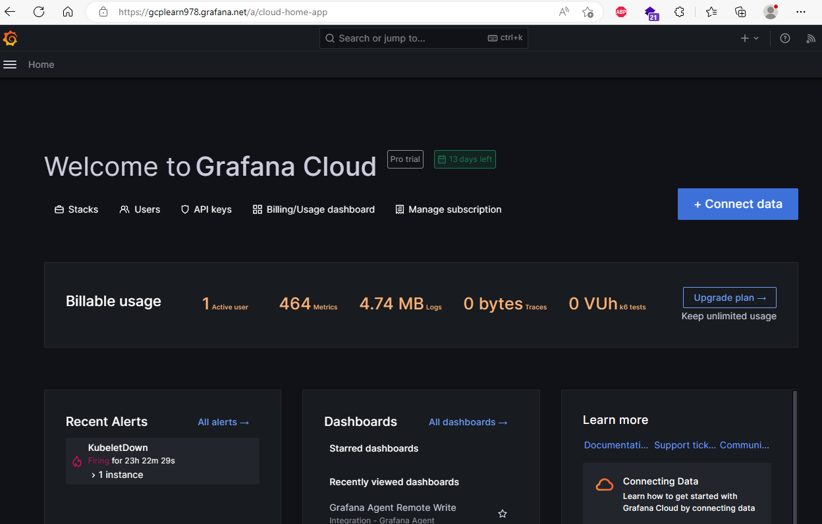
Task: Click the Pro trial badge
Action: [x=405, y=159]
